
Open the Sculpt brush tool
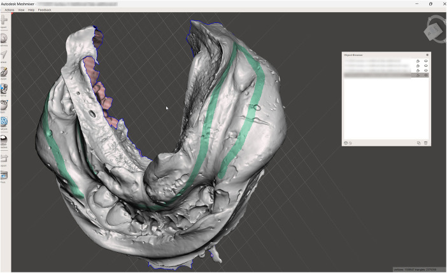pyautogui.click(x=4, y=71)
